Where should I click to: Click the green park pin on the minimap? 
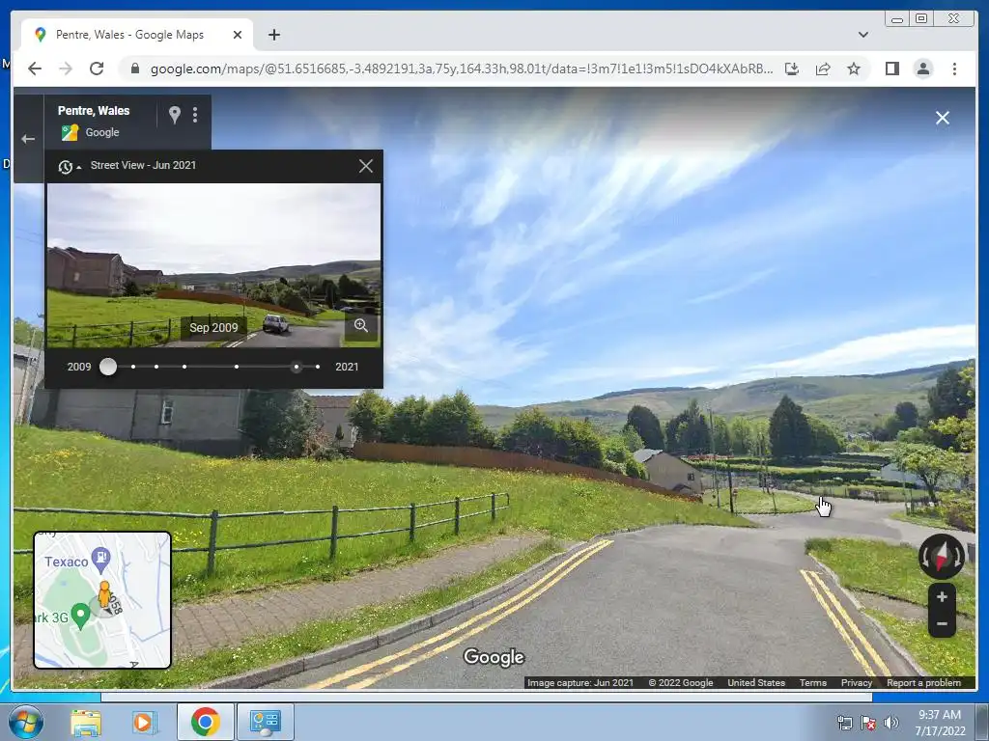point(81,616)
